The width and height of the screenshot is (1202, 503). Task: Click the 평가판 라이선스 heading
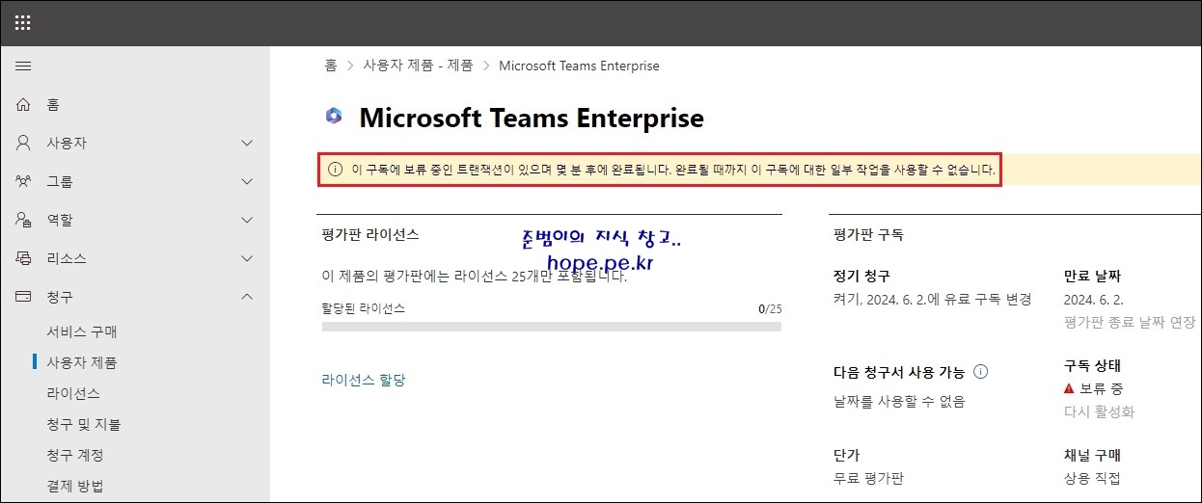[370, 233]
